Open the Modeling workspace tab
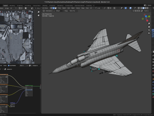This screenshot has height=116, width=154. [12, 5]
